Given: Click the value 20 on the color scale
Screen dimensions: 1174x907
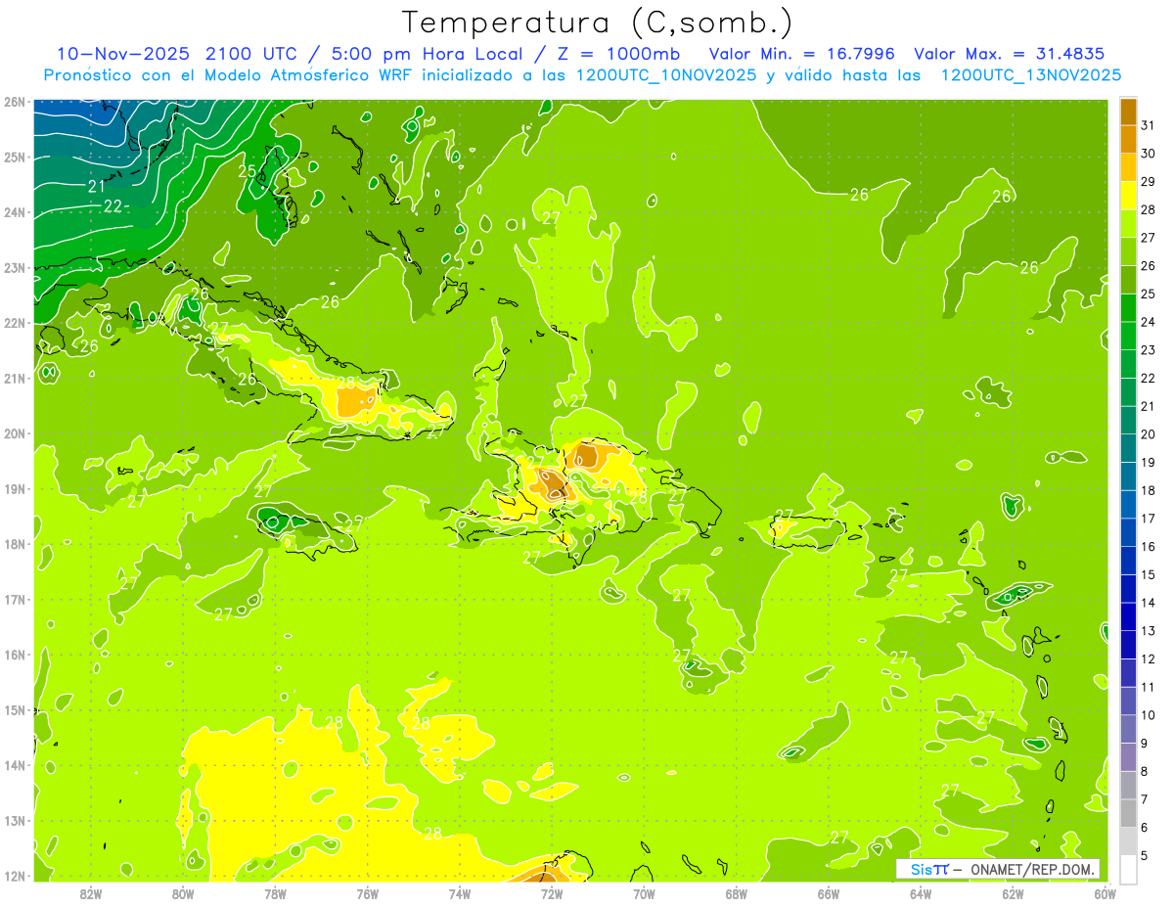Looking at the screenshot, I should tap(1148, 434).
